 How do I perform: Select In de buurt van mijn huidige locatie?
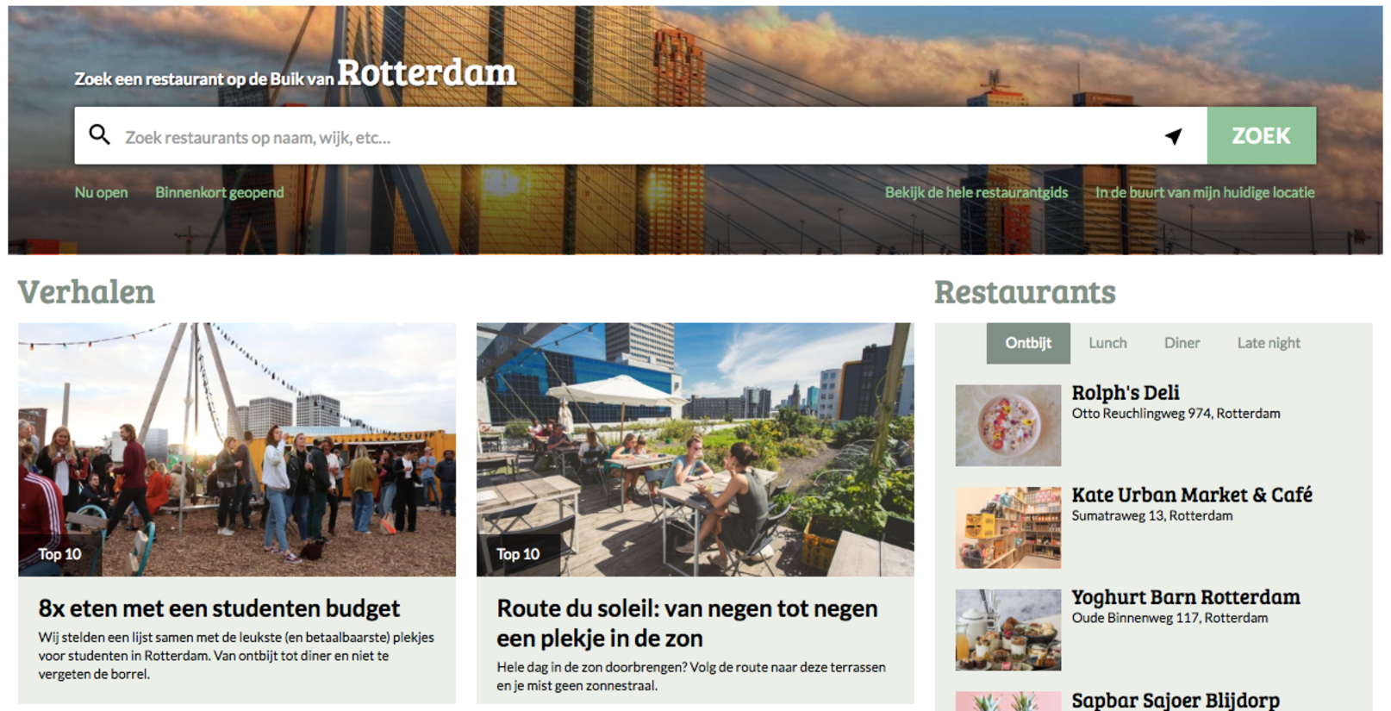(x=1205, y=192)
